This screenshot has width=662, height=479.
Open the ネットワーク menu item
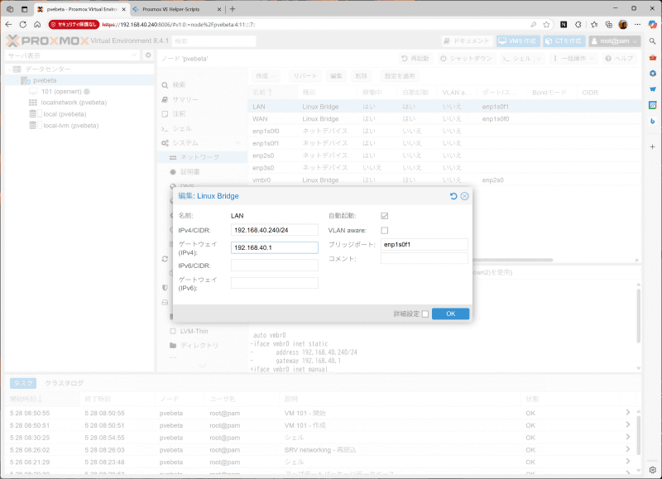[x=199, y=157]
